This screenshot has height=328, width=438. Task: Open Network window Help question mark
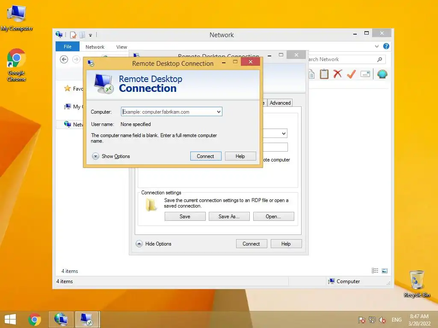(x=386, y=46)
